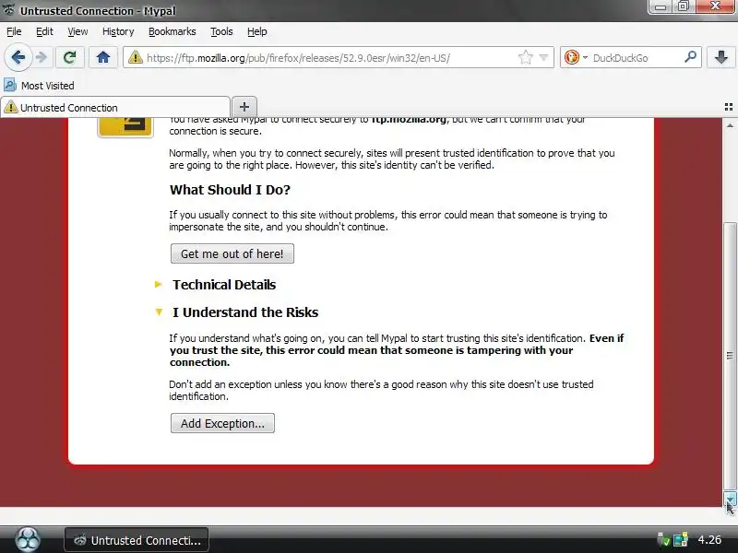Open the address bar history dropdown arrow
Image resolution: width=738 pixels, height=553 pixels.
[x=543, y=58]
